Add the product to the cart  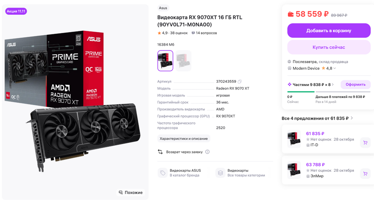[329, 31]
